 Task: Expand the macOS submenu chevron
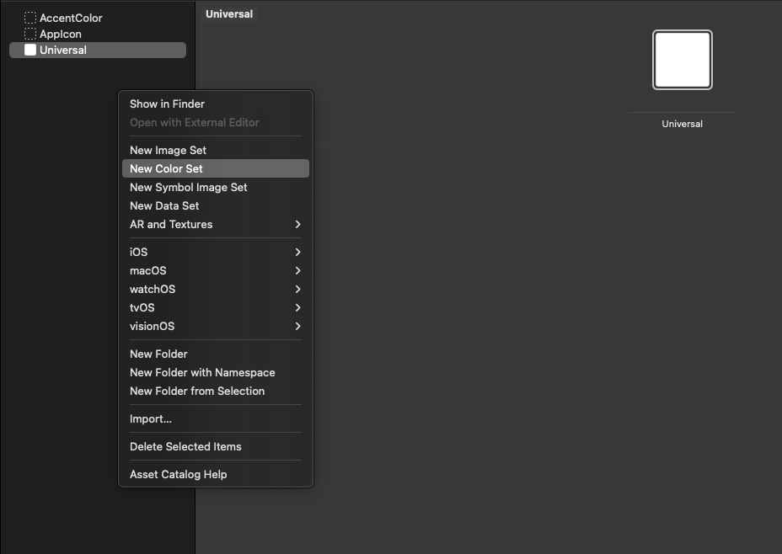[x=297, y=270]
